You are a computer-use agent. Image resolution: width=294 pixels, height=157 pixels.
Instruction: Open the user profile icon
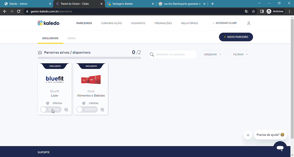249,23
